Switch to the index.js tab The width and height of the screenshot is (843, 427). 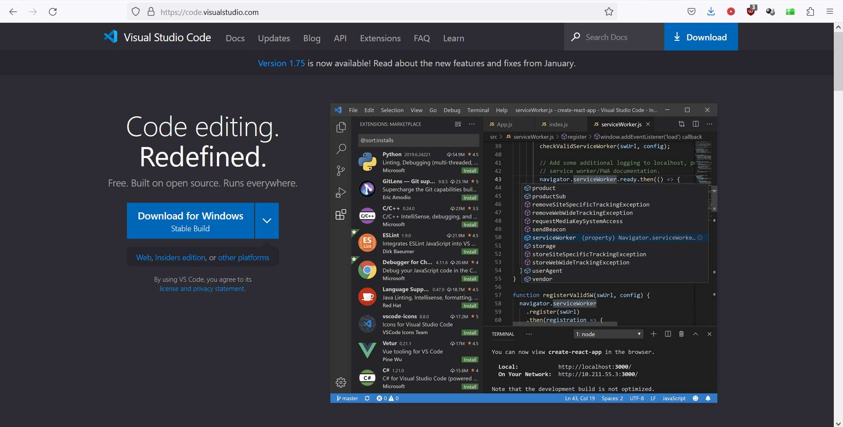click(x=558, y=124)
